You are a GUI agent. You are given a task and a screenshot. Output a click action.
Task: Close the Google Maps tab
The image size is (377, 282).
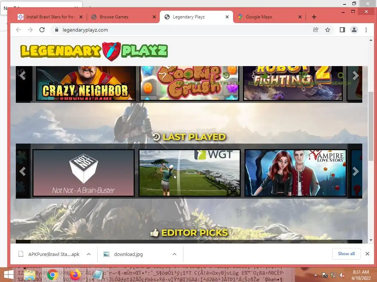[300, 17]
